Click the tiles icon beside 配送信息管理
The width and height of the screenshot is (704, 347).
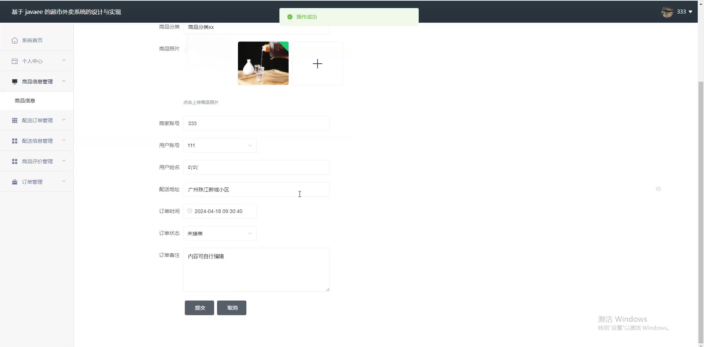click(15, 141)
